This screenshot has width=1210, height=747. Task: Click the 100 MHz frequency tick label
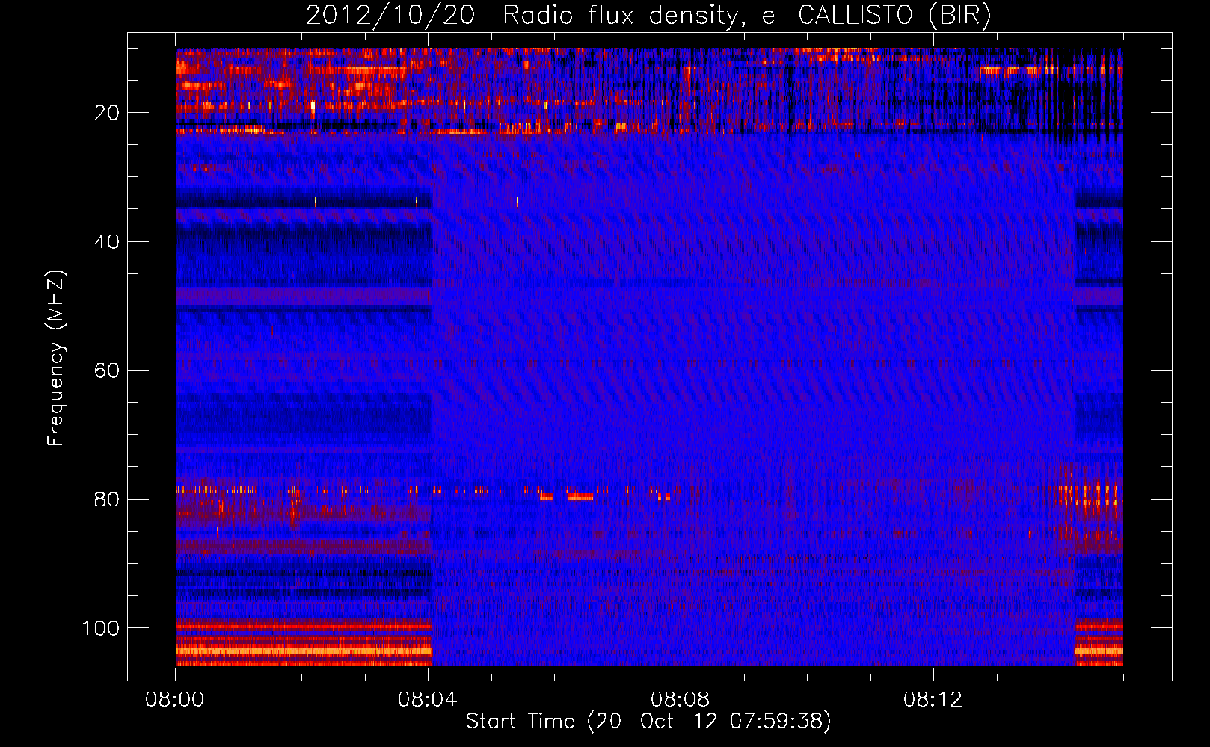pyautogui.click(x=101, y=628)
